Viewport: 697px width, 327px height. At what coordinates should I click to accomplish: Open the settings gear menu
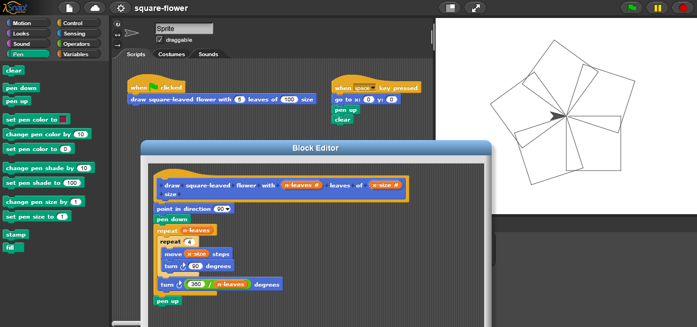(120, 8)
